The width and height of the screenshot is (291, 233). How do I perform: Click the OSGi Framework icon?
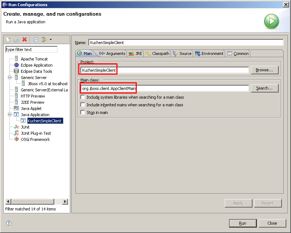(16, 139)
